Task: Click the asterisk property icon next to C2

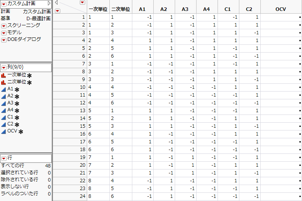Action: (x=17, y=125)
